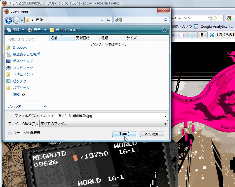Image resolution: width=235 pixels, height=187 pixels.
Task: Sort by the 種類 column
Action: (x=112, y=38)
